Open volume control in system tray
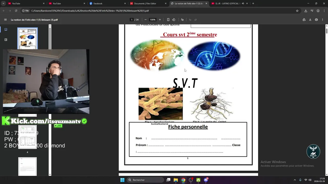This screenshot has height=184, width=328. tap(310, 180)
